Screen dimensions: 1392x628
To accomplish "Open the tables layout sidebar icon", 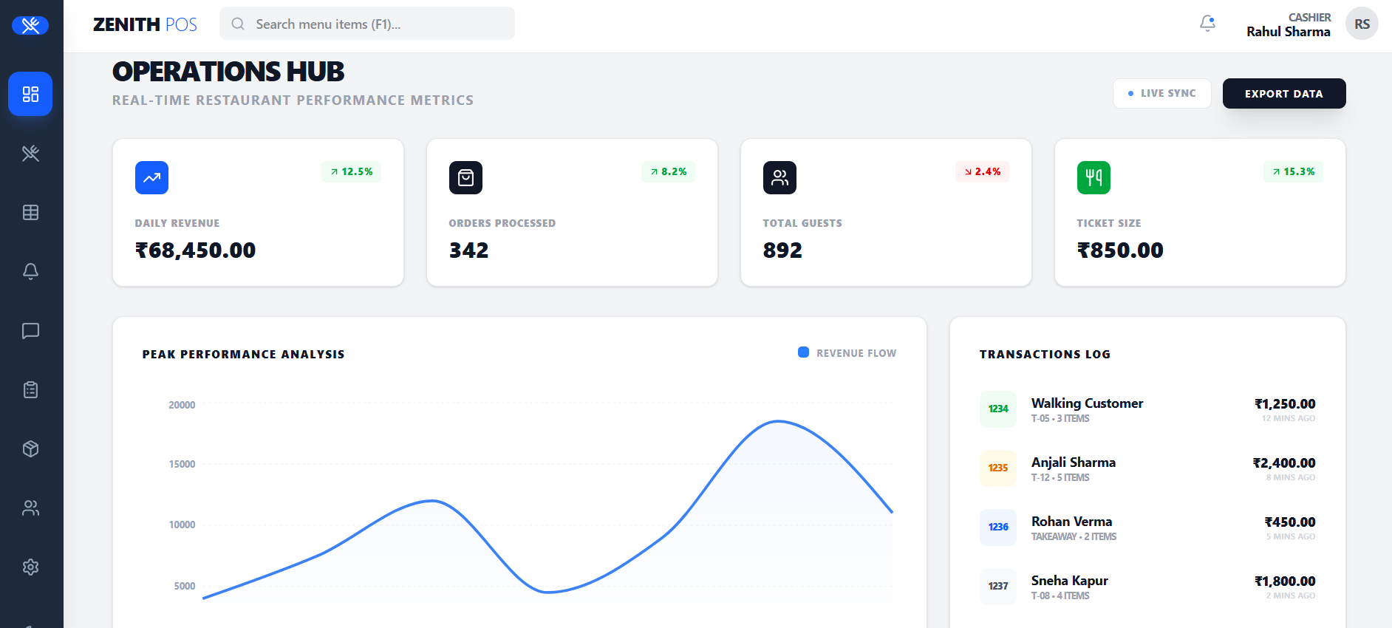I will pos(30,212).
